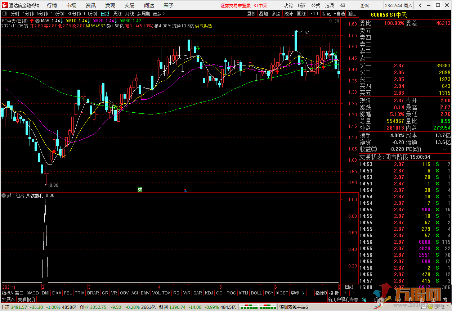Add stock with +自选 button

point(339,14)
